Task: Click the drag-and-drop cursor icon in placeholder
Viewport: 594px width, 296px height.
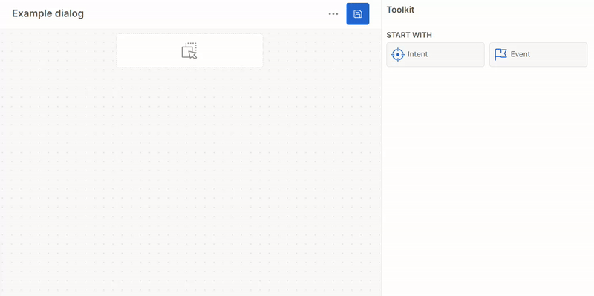Action: point(189,50)
